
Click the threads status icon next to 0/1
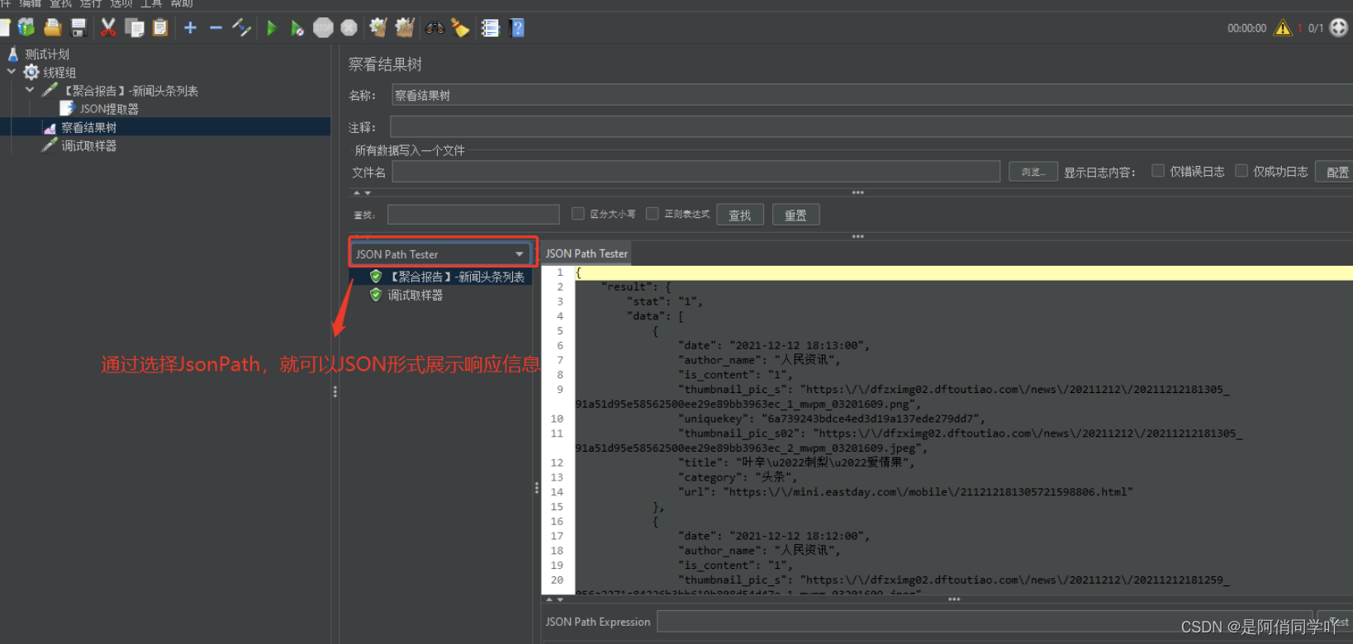[1339, 27]
